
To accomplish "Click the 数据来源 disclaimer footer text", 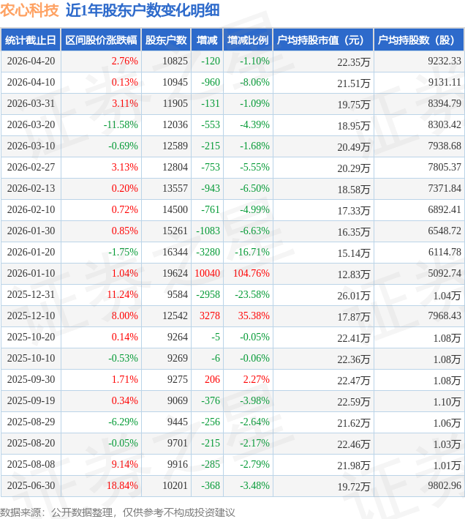I will click(x=118, y=512).
